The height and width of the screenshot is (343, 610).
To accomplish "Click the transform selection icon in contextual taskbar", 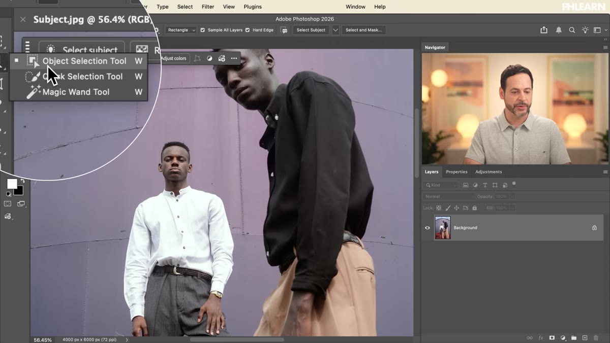I will tap(197, 58).
